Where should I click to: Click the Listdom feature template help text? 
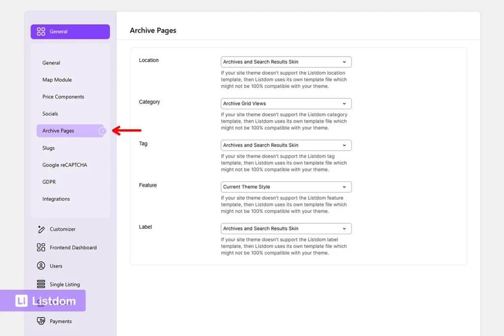(x=284, y=205)
